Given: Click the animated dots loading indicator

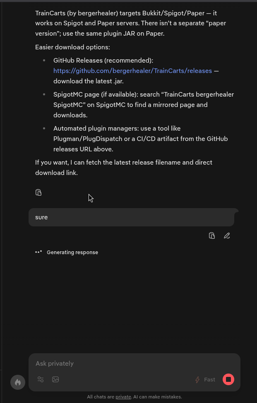Looking at the screenshot, I should (38, 252).
